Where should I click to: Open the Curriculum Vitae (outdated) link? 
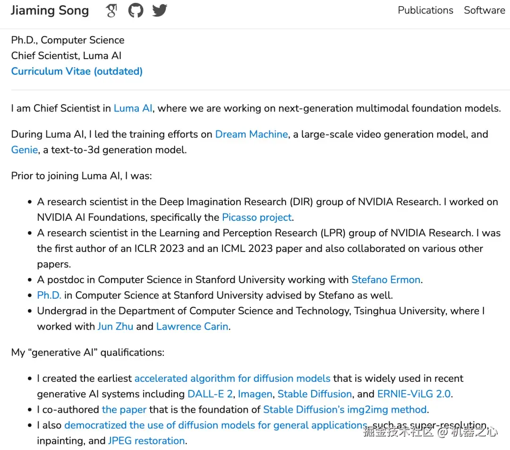tap(77, 71)
